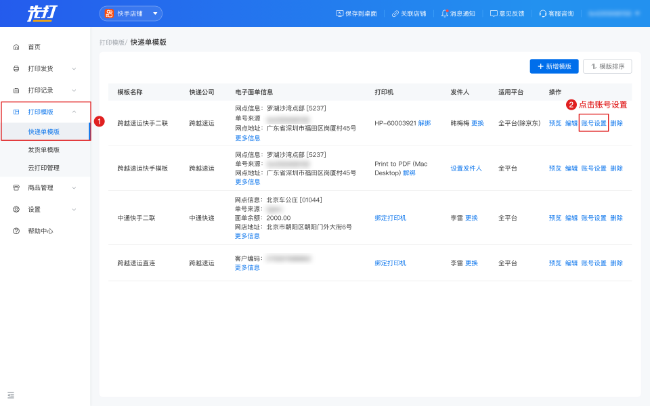This screenshot has width=650, height=406.
Task: Click the 新增模板 button
Action: pyautogui.click(x=555, y=66)
